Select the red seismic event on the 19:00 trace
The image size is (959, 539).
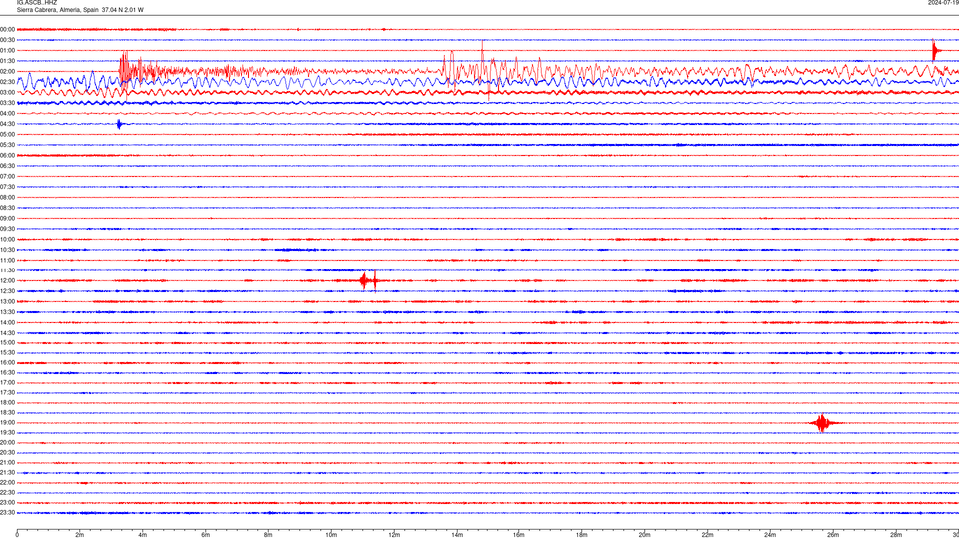[822, 423]
